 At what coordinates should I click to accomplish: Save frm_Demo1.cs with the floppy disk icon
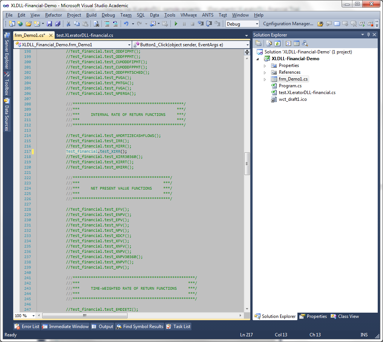pyautogui.click(x=50, y=24)
